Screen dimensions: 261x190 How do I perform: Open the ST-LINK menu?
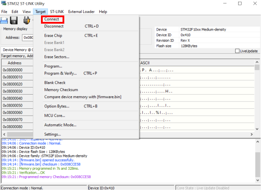click(57, 12)
